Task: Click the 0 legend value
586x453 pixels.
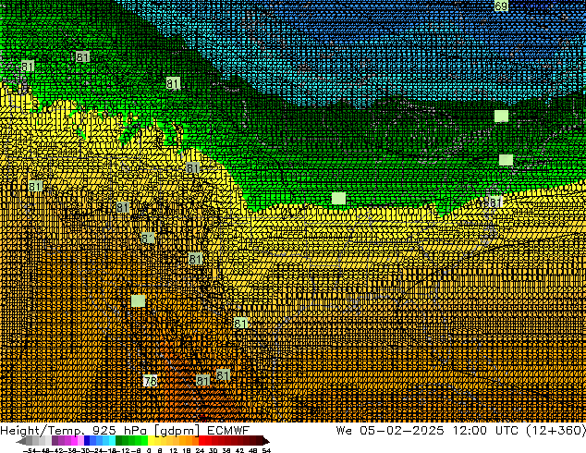Action: [149, 451]
